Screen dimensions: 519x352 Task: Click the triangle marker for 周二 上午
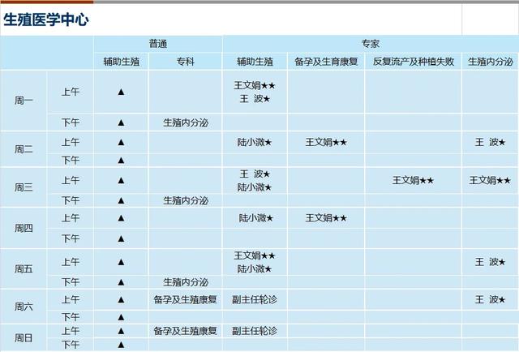tap(121, 143)
